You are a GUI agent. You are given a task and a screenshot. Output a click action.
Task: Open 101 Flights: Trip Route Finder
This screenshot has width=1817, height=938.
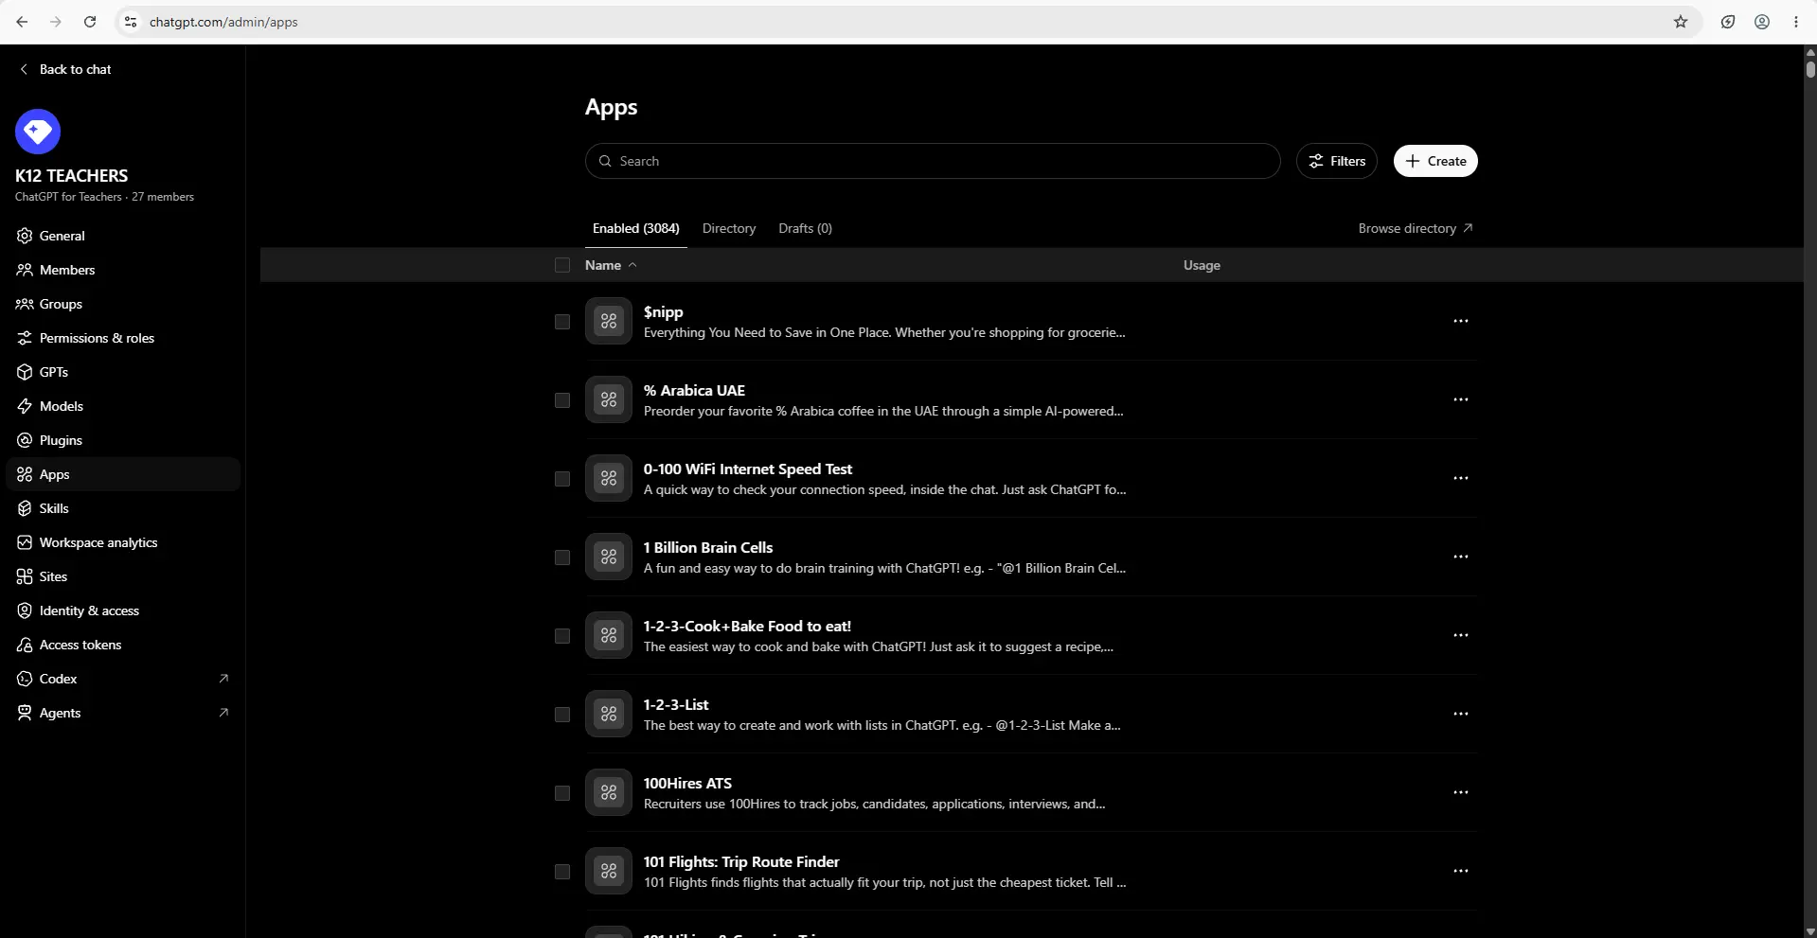pos(741,861)
